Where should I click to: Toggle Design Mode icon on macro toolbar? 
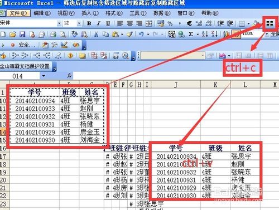tap(64, 45)
